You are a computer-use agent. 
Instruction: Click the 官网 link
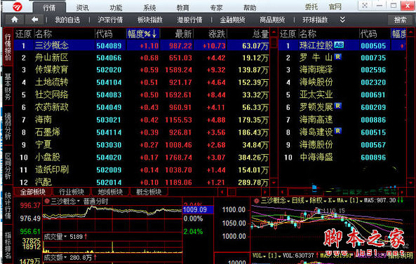click(x=335, y=6)
